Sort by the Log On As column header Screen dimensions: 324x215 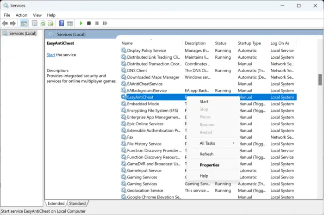[x=282, y=43]
